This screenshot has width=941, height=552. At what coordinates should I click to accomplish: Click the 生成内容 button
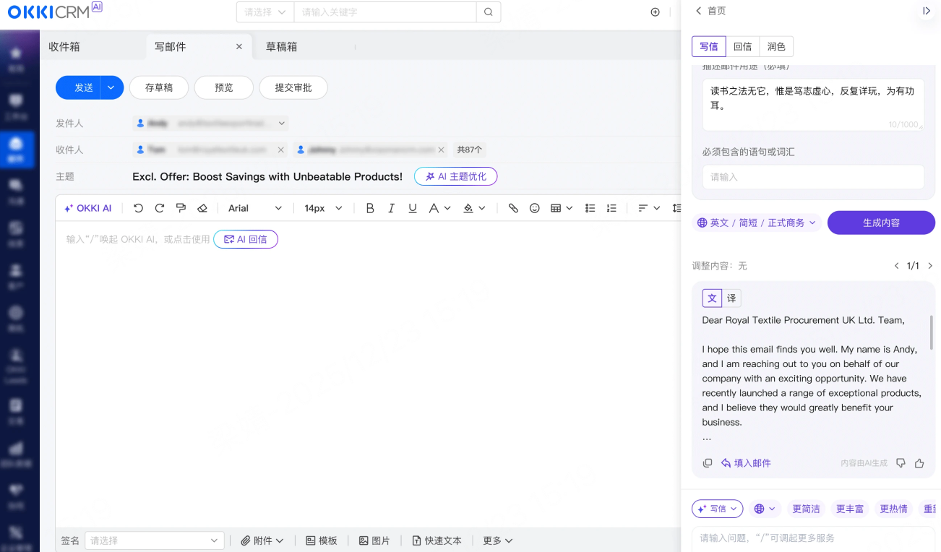pos(881,223)
